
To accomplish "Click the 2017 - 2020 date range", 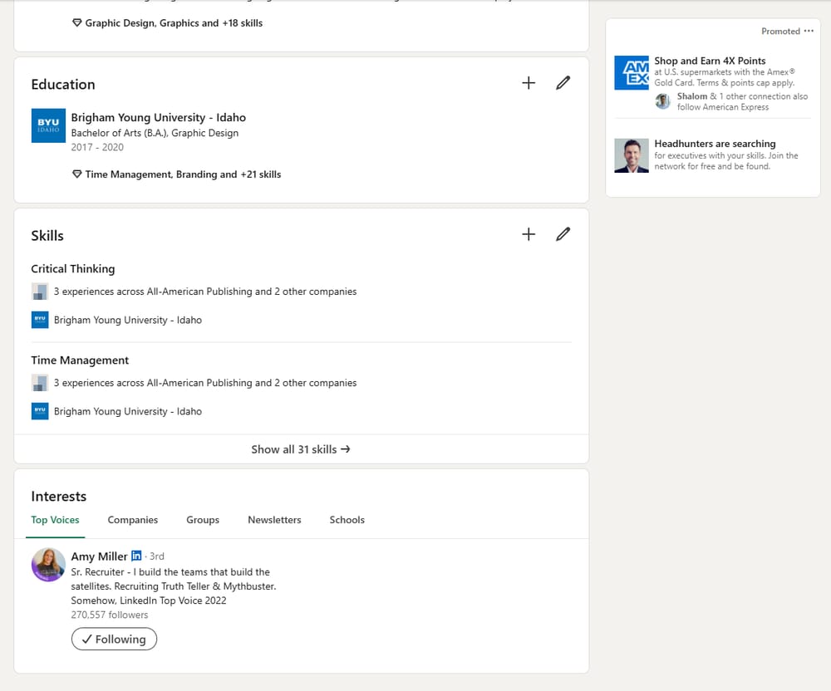I will point(97,147).
